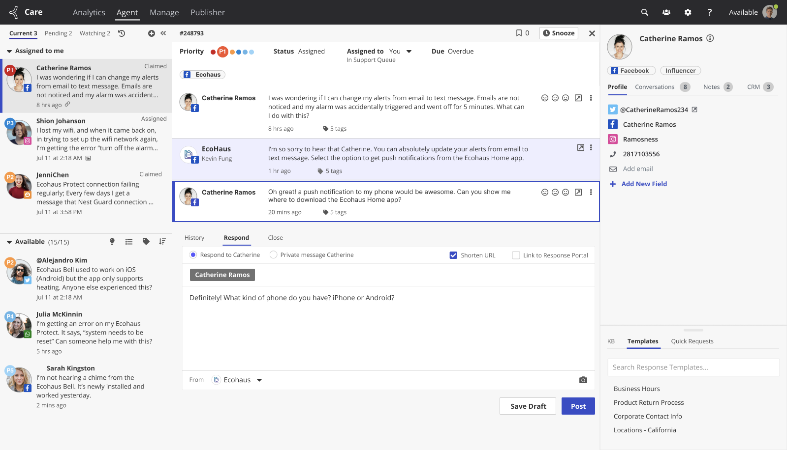Image resolution: width=787 pixels, height=450 pixels.
Task: Switch to Pending 2 tab
Action: coord(59,33)
